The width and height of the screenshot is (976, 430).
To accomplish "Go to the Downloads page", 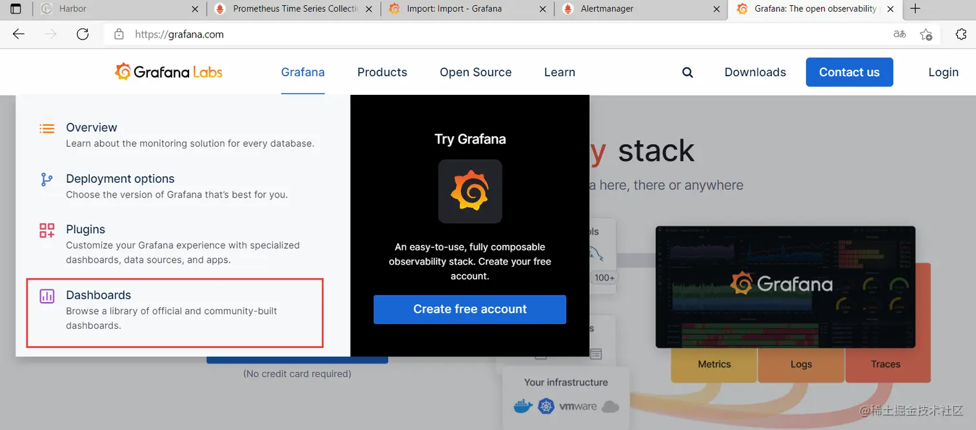I will (755, 72).
